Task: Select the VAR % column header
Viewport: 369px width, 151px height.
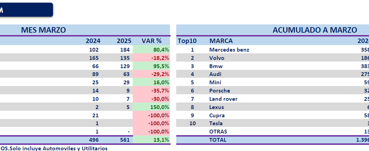Action: point(151,41)
